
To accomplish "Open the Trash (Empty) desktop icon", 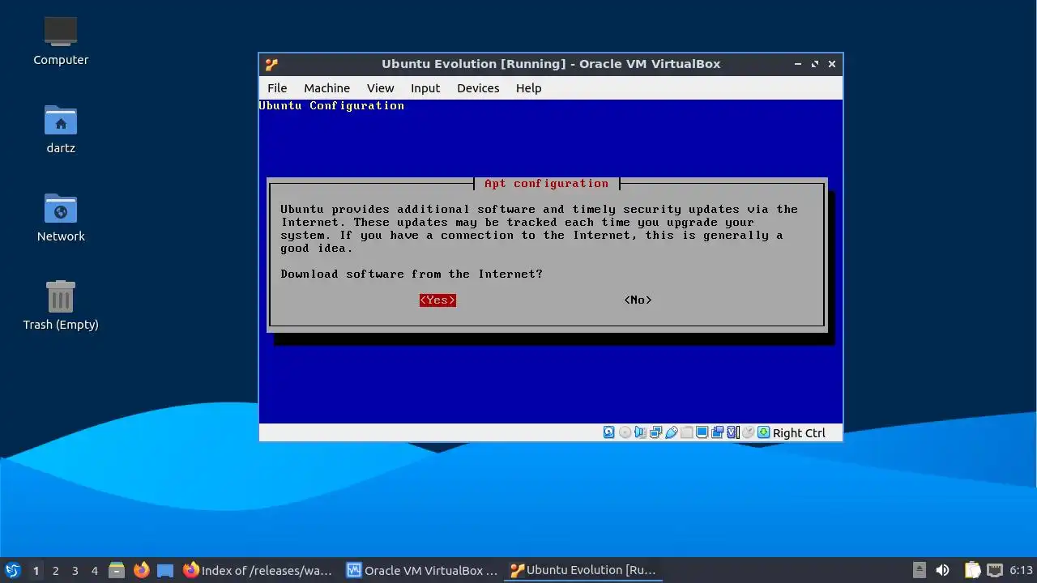I will point(61,305).
